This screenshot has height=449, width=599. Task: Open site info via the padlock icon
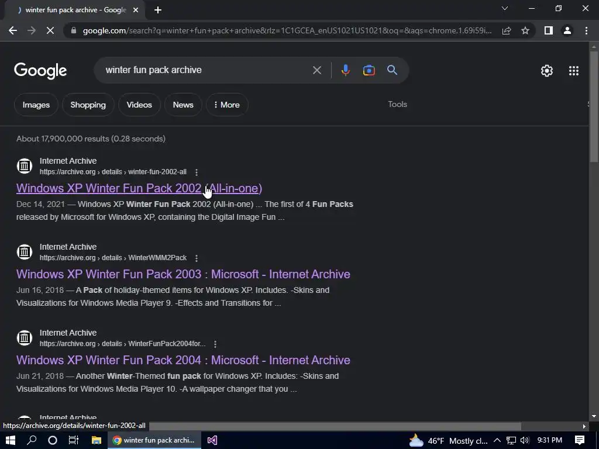tap(74, 30)
